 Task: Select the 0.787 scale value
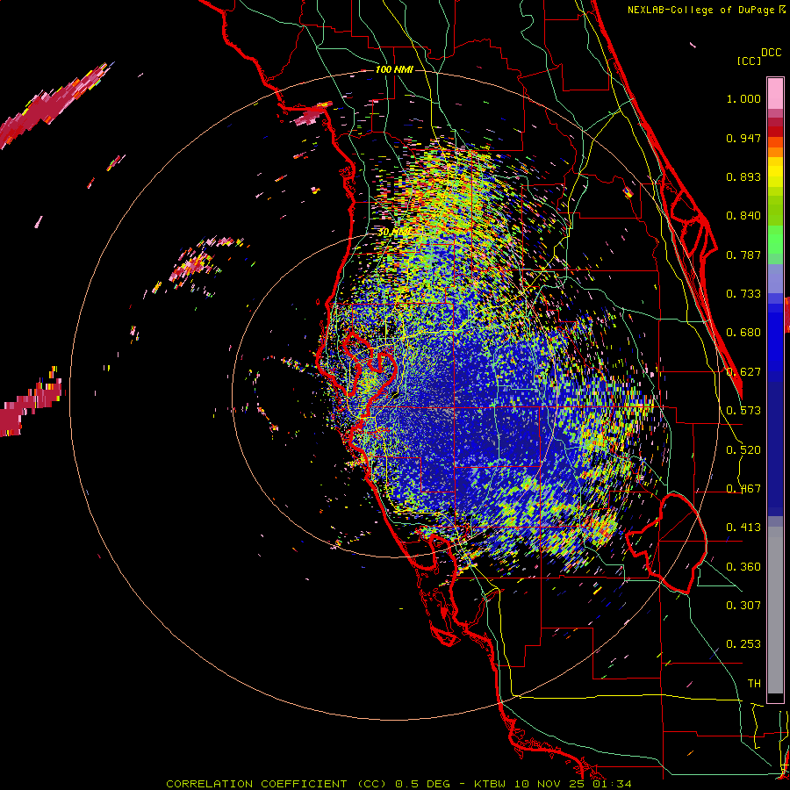743,255
